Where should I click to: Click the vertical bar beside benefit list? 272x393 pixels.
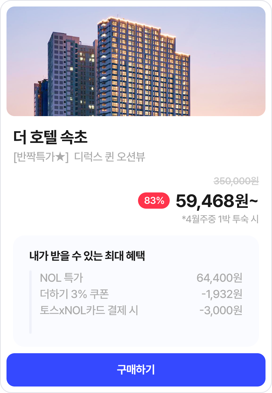pos(30,302)
